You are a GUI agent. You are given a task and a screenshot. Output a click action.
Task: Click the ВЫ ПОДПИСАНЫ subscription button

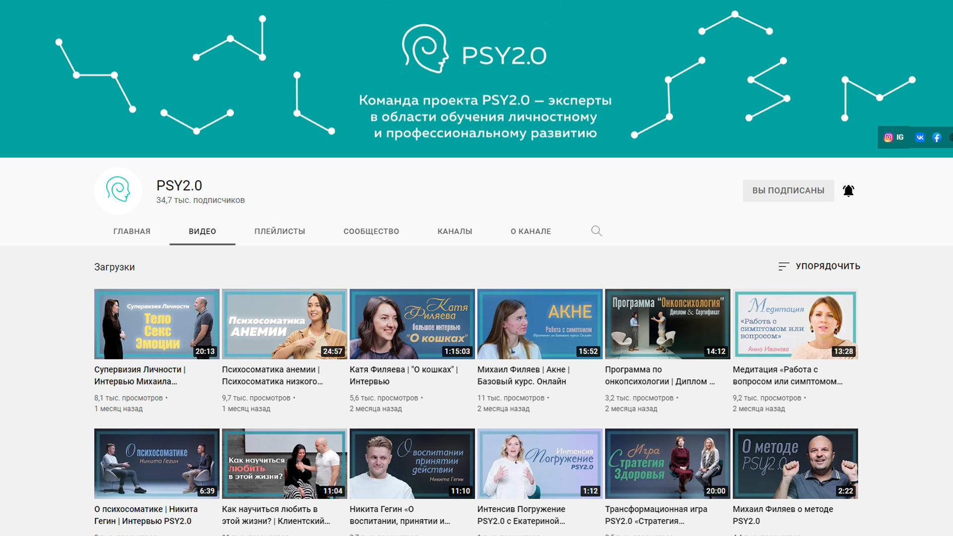[x=788, y=191]
